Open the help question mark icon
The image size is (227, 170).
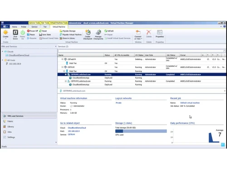point(225,26)
